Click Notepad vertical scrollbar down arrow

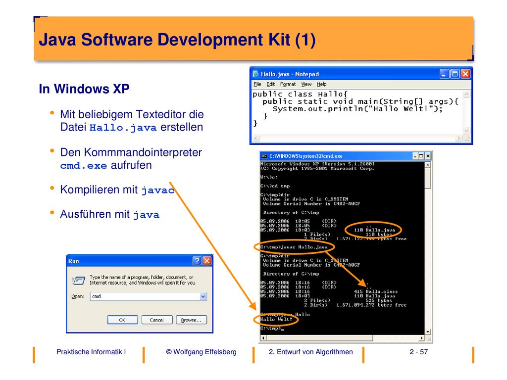point(466,131)
